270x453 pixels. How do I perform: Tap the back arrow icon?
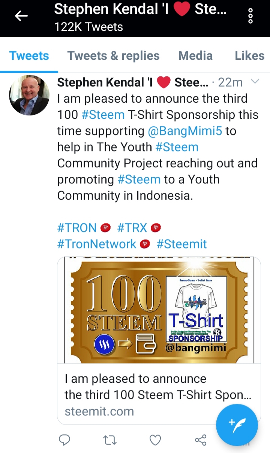21,16
